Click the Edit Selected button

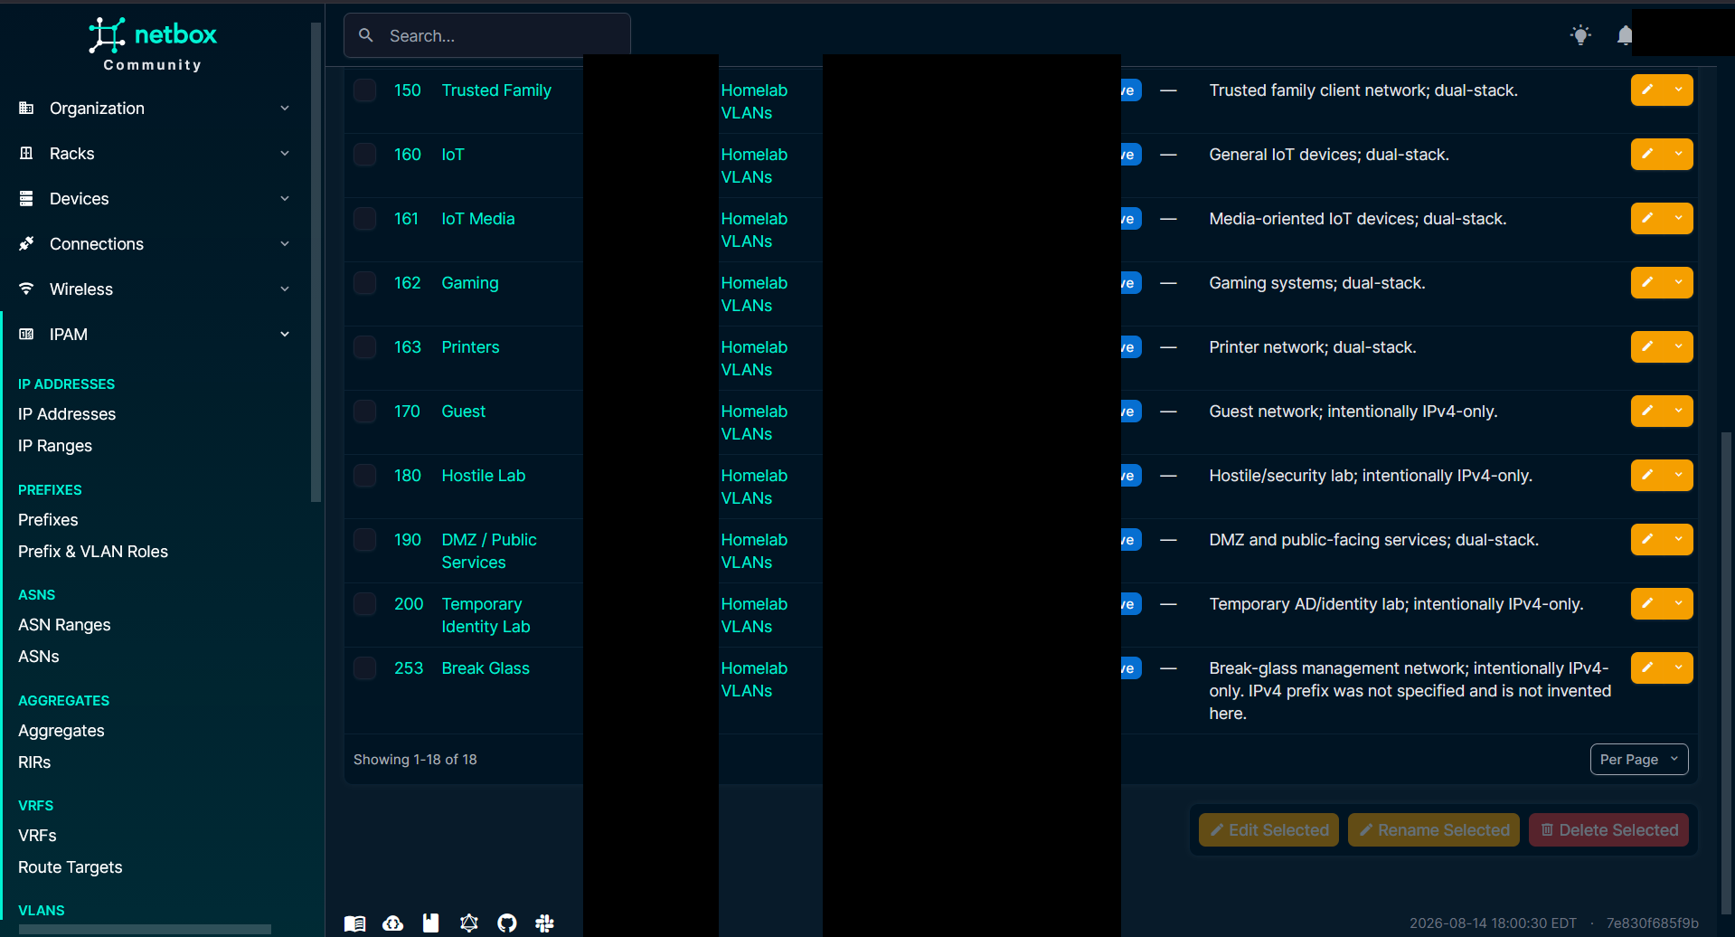coord(1268,829)
